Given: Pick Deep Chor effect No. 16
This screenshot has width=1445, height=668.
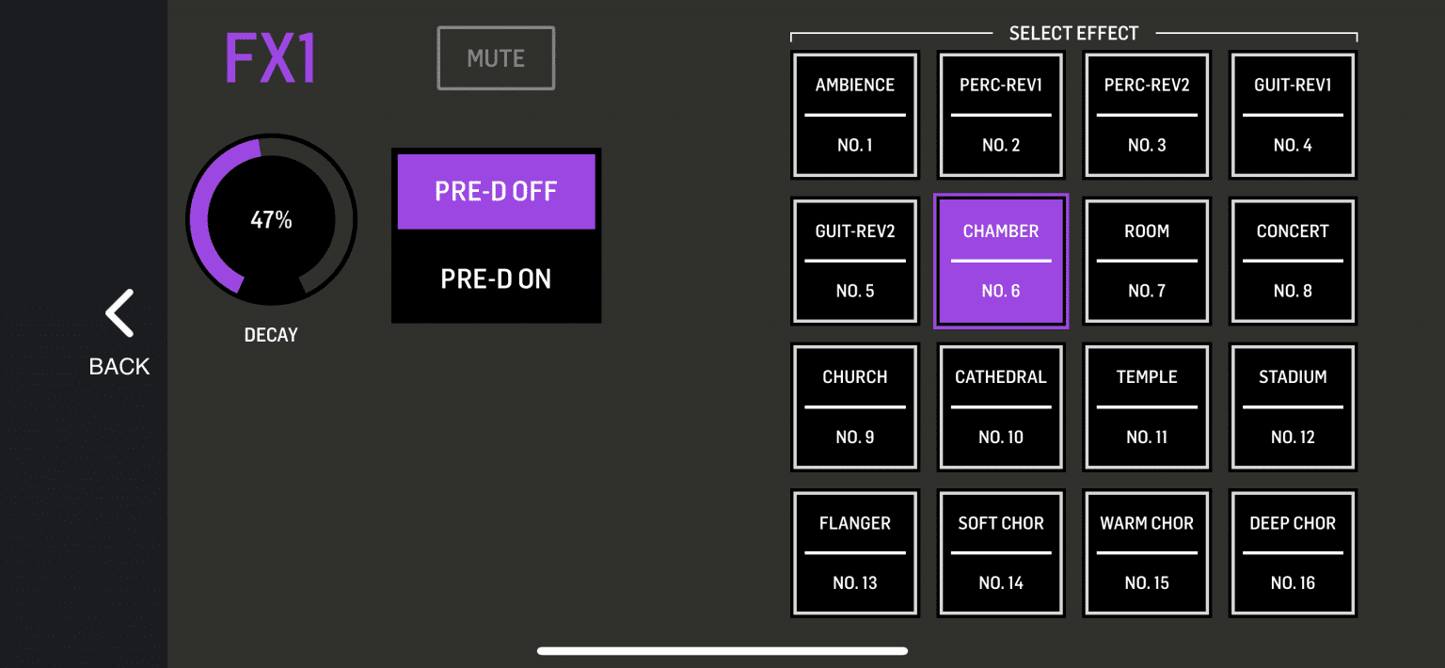Looking at the screenshot, I should (x=1293, y=552).
